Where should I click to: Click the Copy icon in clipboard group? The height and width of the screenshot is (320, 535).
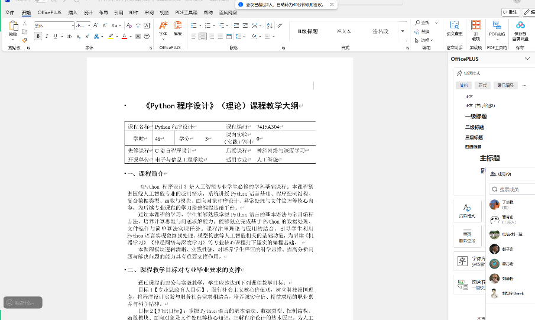(25, 31)
